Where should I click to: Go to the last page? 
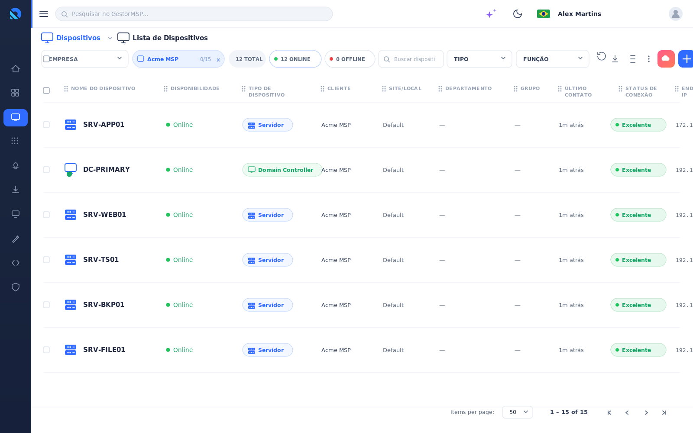pos(664,413)
